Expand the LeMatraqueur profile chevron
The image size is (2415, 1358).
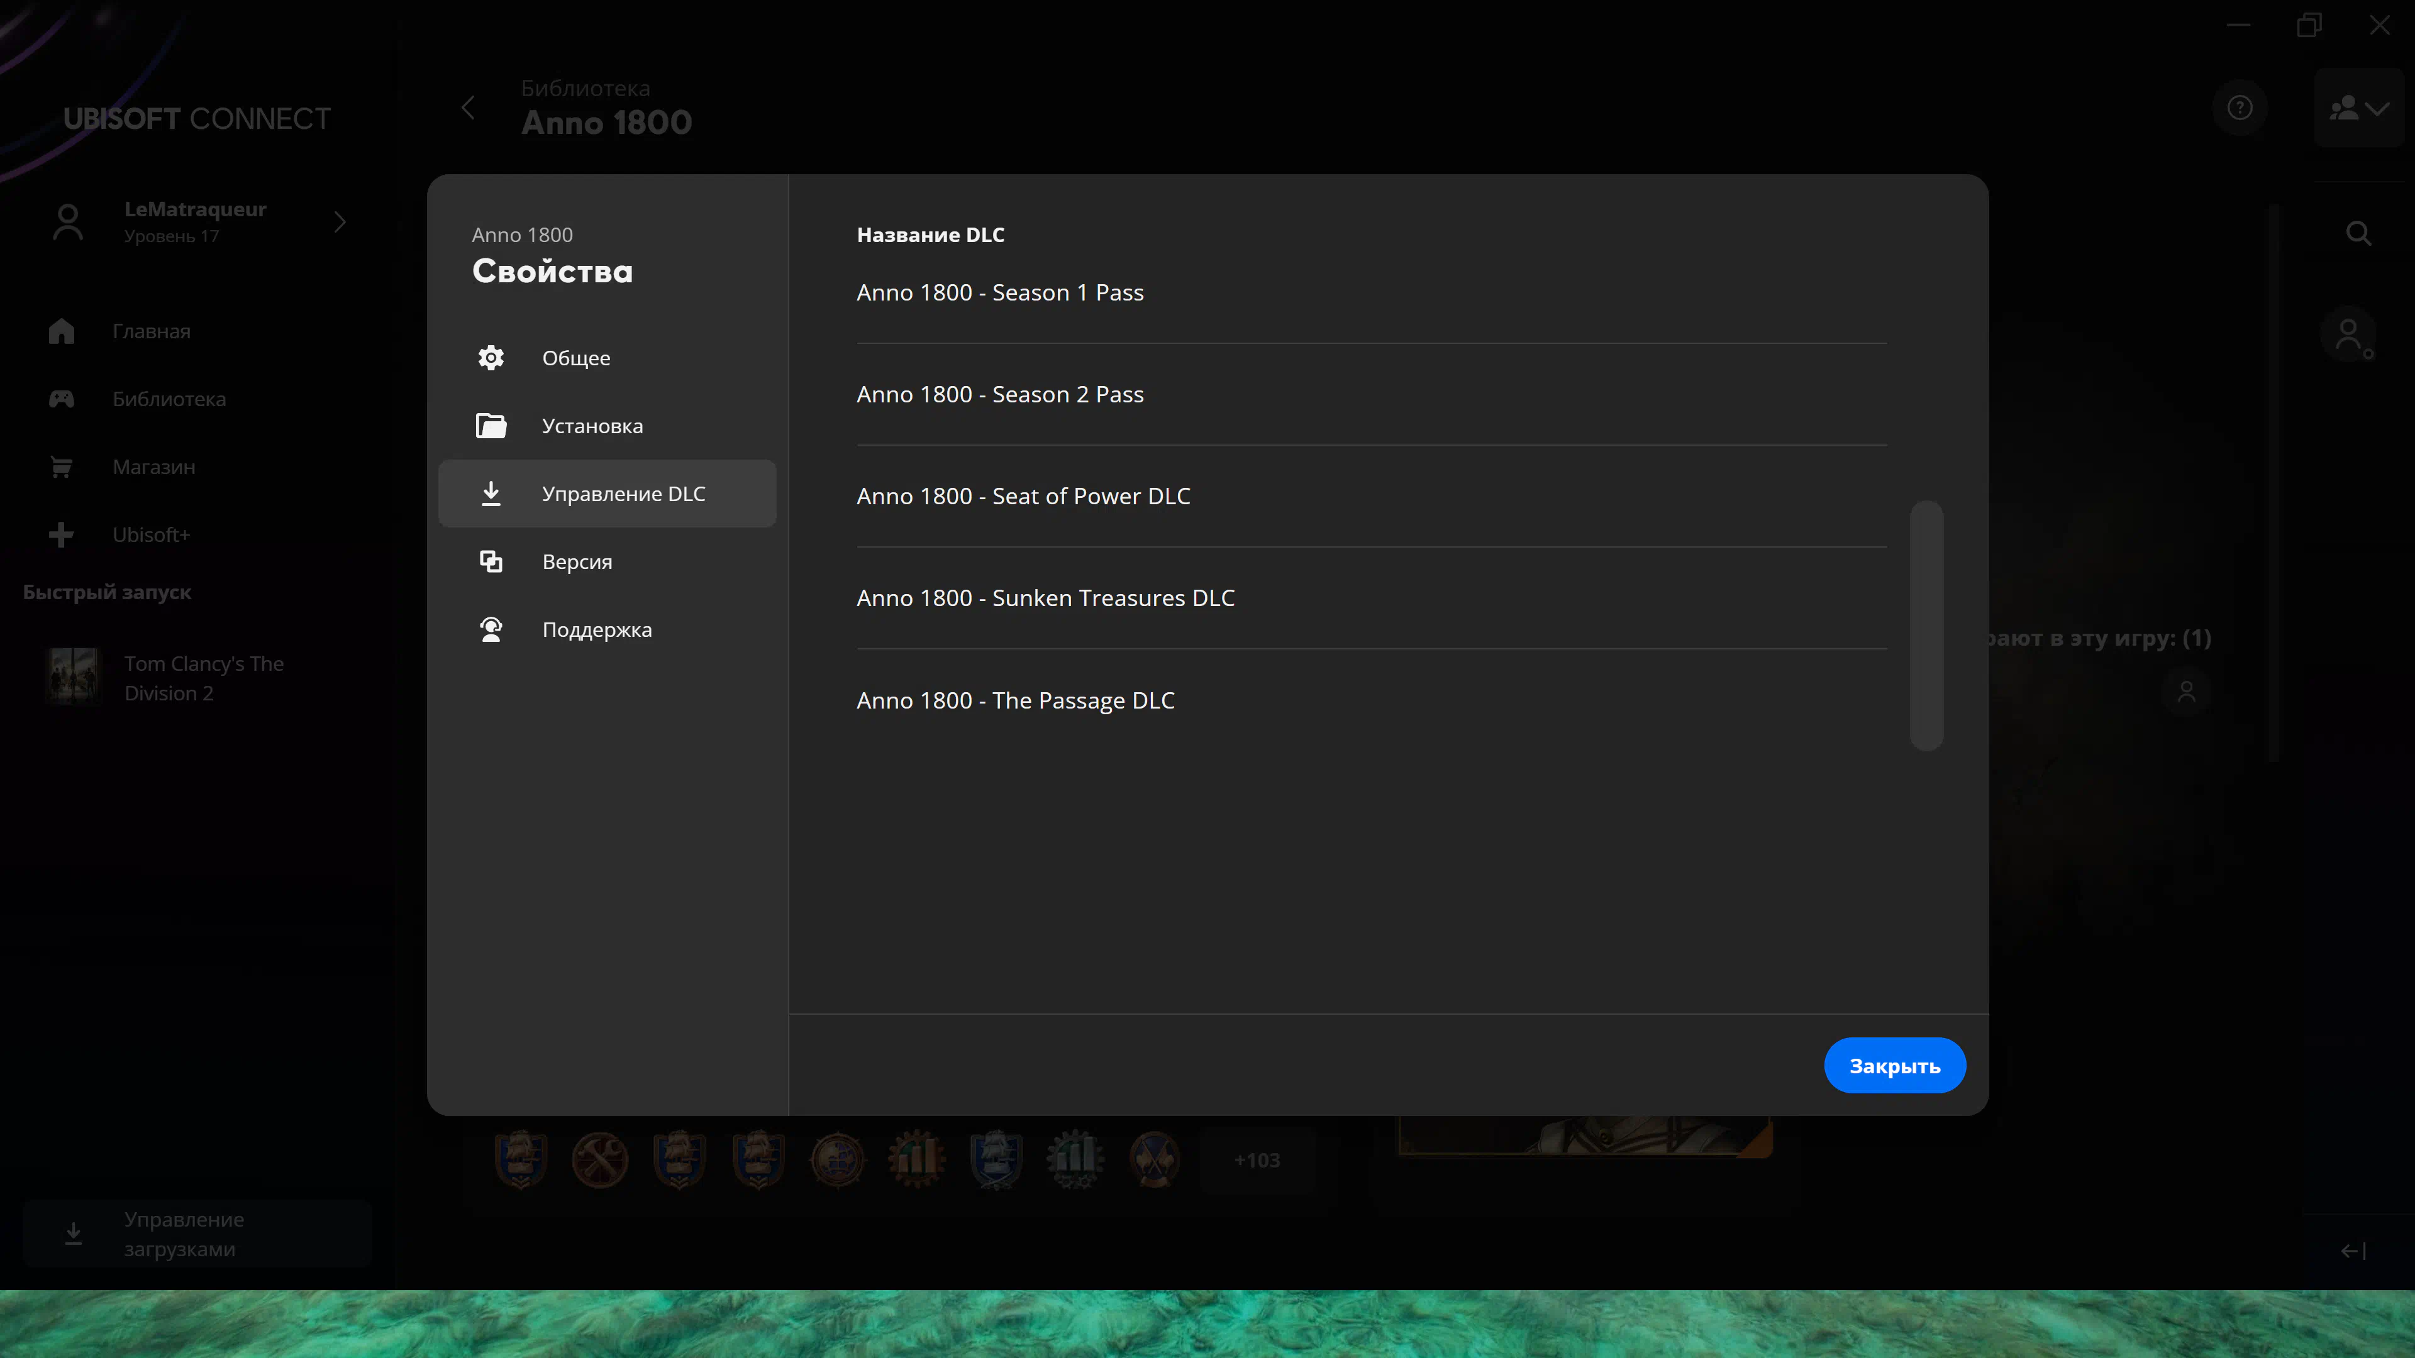340,222
